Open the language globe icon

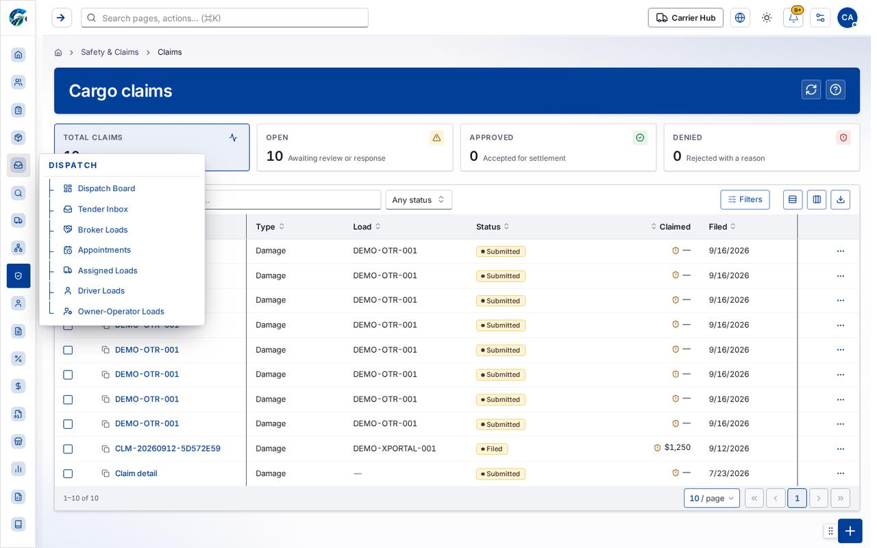click(740, 18)
